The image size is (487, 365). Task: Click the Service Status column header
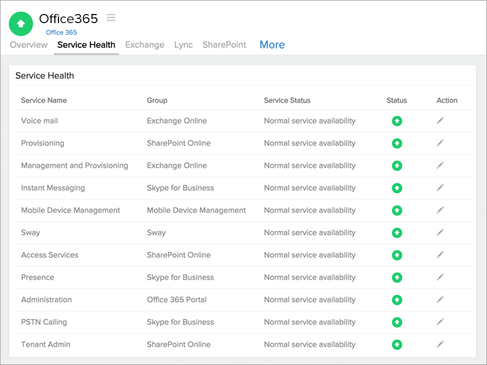coord(287,100)
